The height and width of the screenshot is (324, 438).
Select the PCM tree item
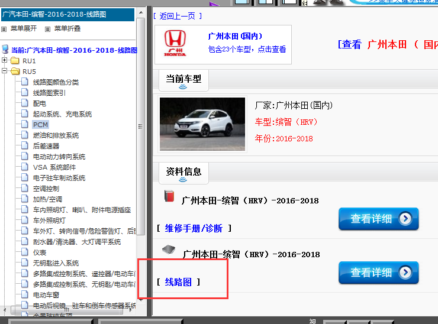pos(40,125)
